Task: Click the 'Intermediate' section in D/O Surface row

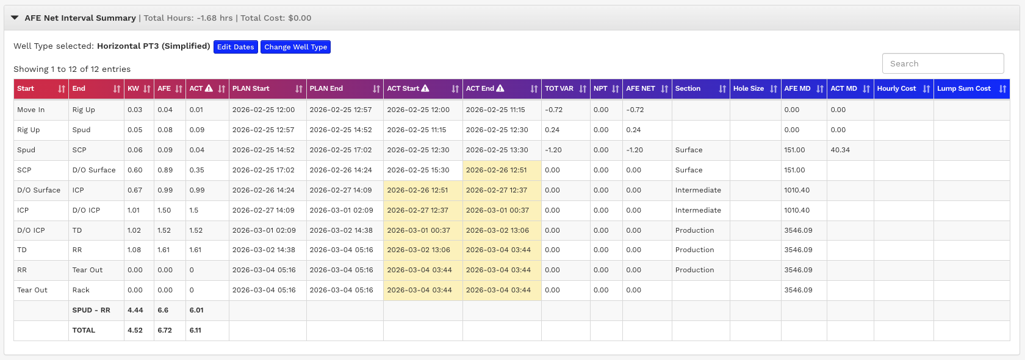Action: pyautogui.click(x=698, y=190)
